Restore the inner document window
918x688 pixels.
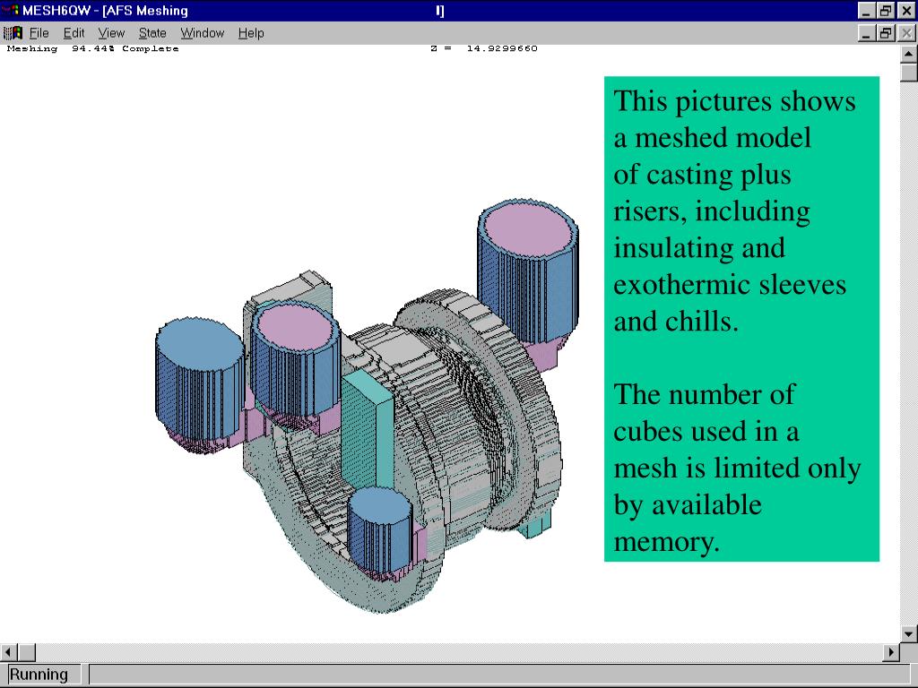pos(885,33)
